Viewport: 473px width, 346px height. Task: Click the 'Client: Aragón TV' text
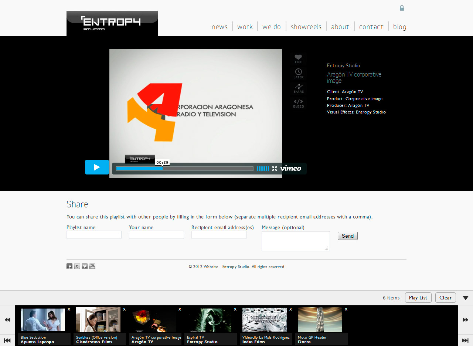click(x=345, y=92)
